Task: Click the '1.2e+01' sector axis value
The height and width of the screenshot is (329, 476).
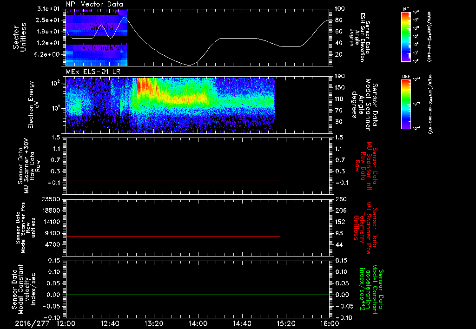Action: [x=48, y=43]
